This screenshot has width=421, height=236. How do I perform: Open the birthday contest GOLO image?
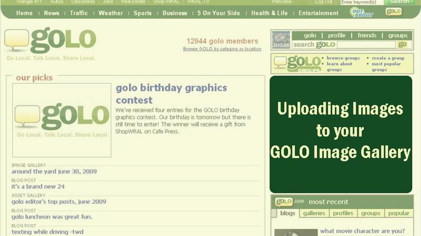click(x=62, y=120)
